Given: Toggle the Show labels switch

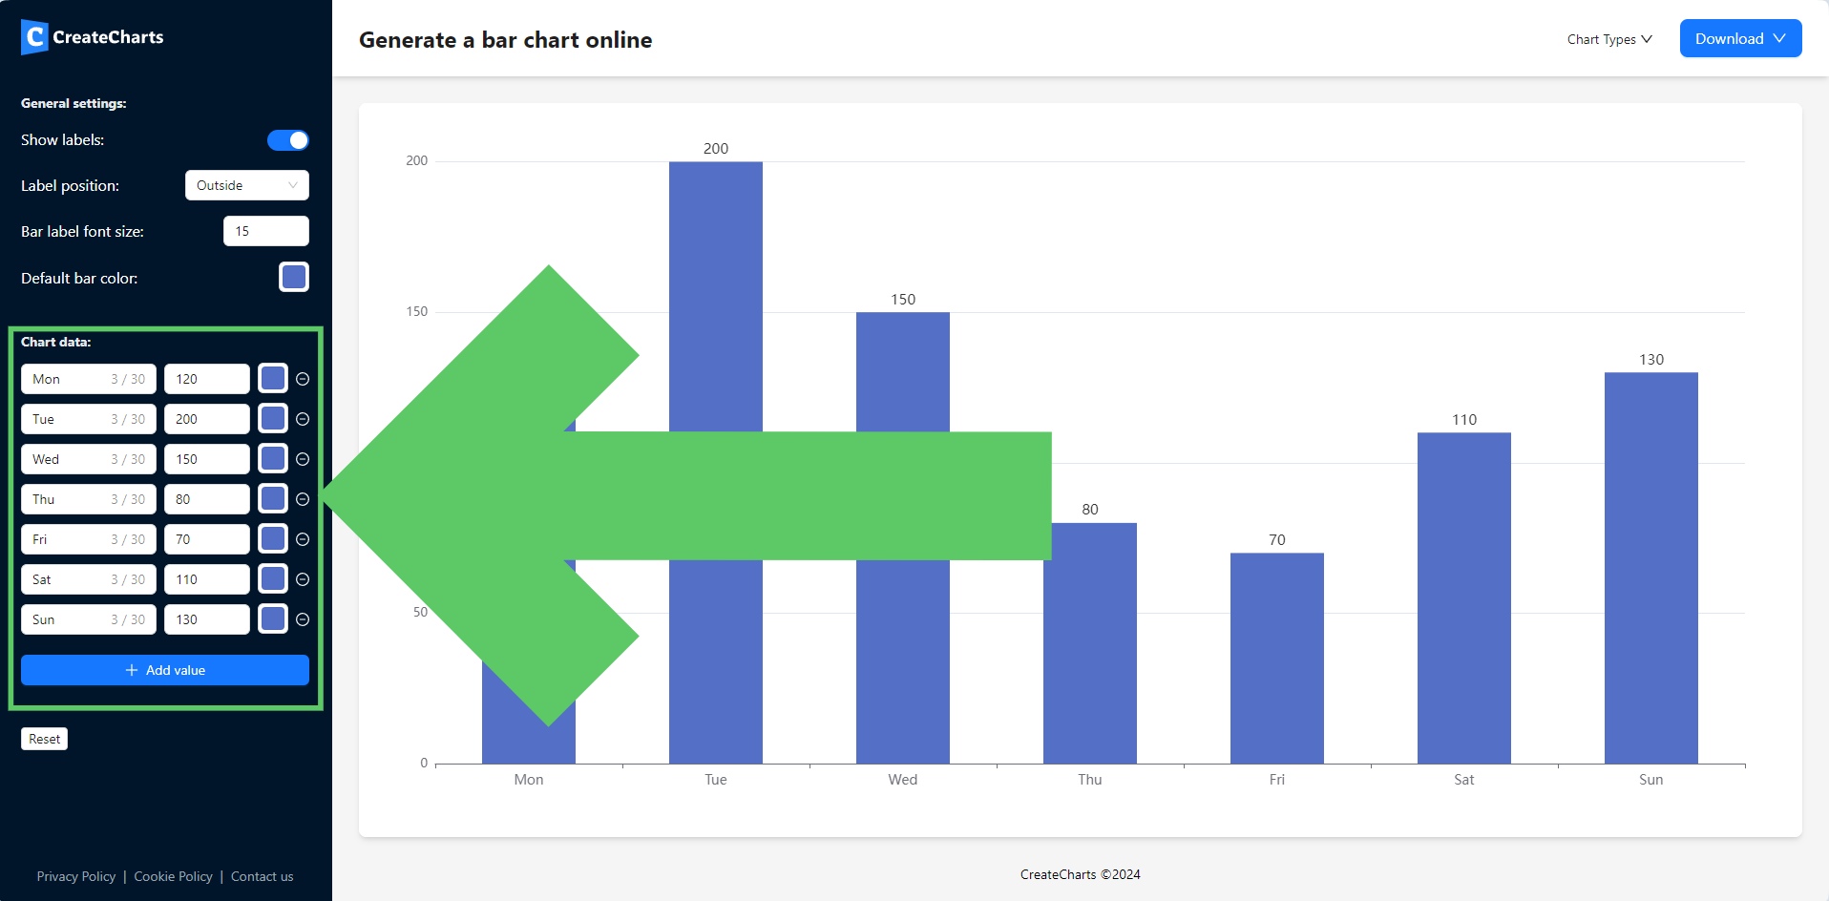Looking at the screenshot, I should pyautogui.click(x=287, y=140).
